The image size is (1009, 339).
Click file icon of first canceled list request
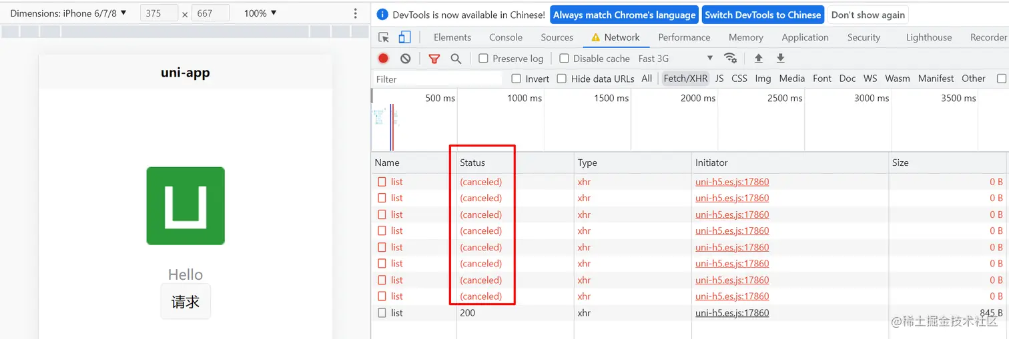click(382, 182)
